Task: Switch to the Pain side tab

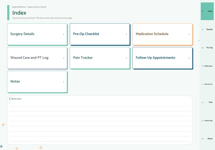Action: pos(207,102)
